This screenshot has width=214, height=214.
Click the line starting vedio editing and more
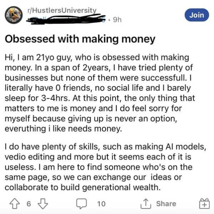pyautogui.click(x=98, y=157)
